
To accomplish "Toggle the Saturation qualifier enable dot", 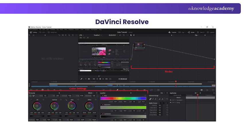I will click(x=102, y=105).
